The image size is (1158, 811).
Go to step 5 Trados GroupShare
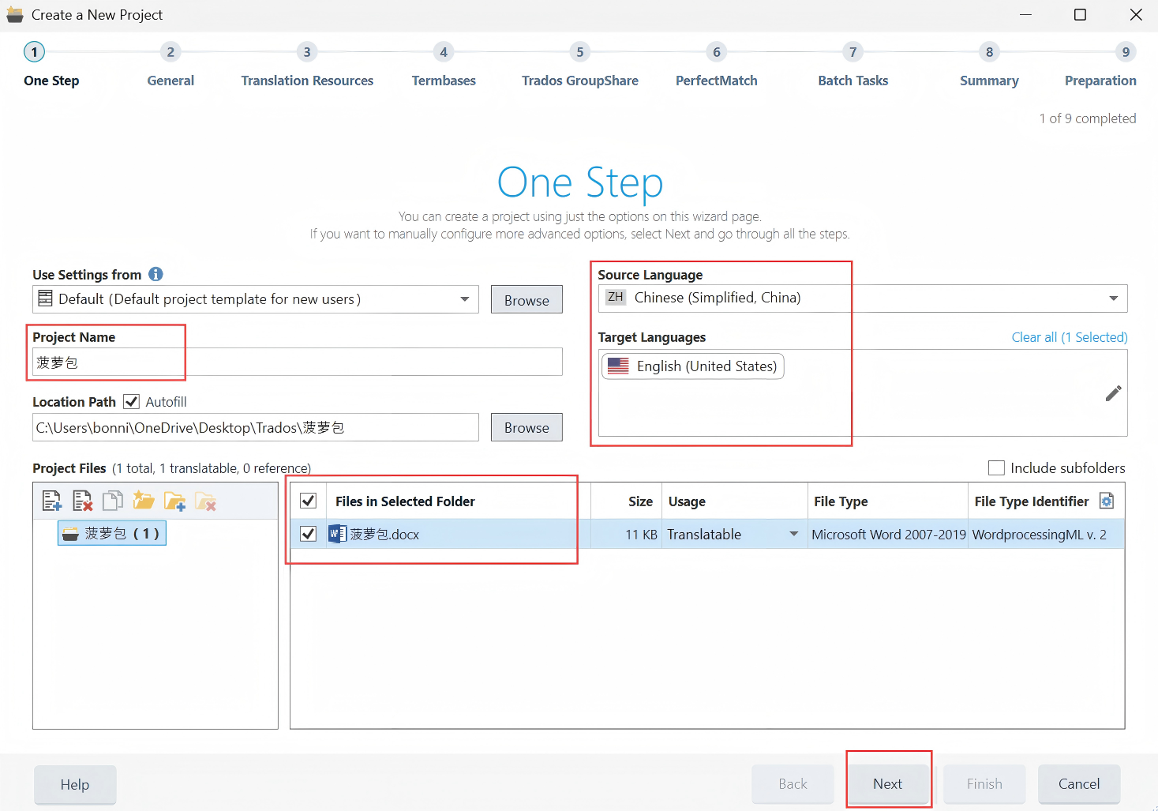pos(580,65)
